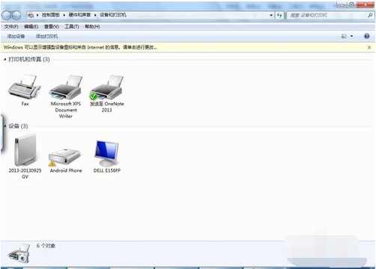Screen dimensions: 376x269
Task: Select the Android Phone device
Action: coord(65,157)
